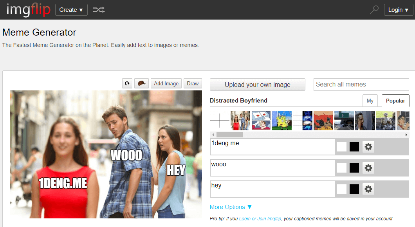The width and height of the screenshot is (415, 227).
Task: Choose the Batman Slapping Robin template thumbnail
Action: coord(323,121)
